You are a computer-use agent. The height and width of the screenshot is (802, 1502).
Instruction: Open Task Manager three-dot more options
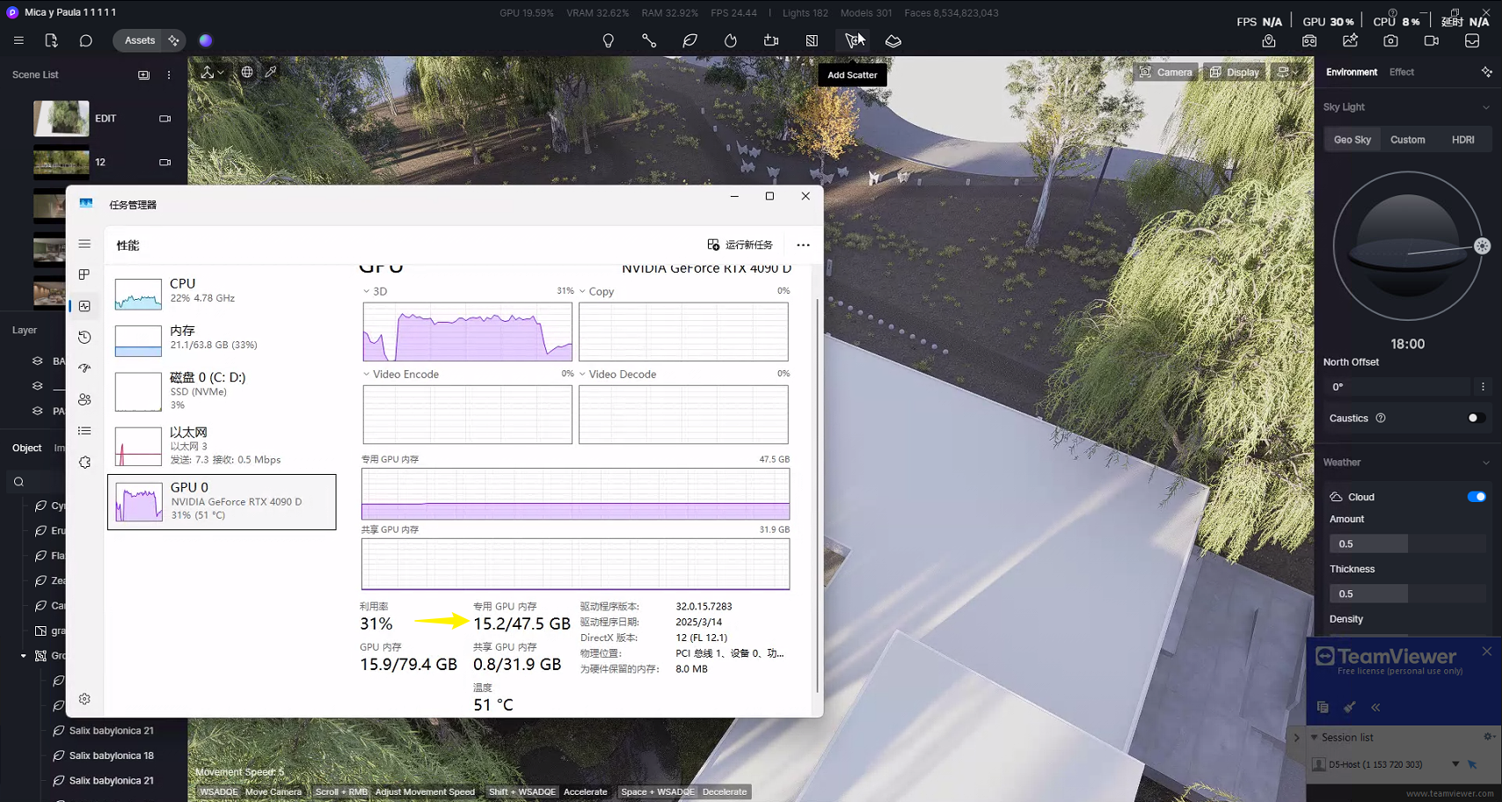(x=803, y=244)
